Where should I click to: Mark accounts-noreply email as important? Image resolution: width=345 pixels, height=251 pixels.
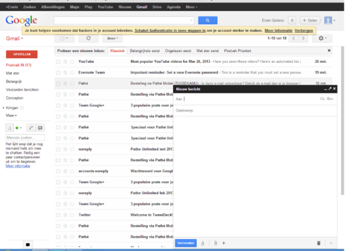click(x=72, y=171)
